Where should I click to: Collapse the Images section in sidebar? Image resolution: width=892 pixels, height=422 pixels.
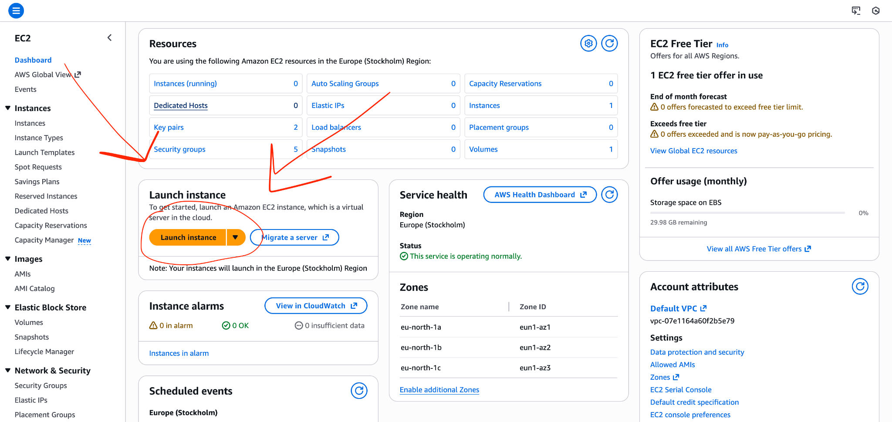pos(8,259)
